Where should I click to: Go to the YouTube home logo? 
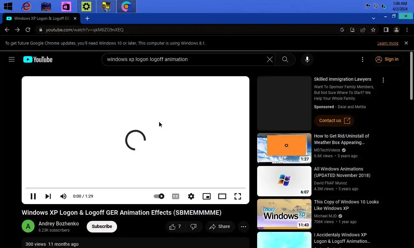coord(38,59)
